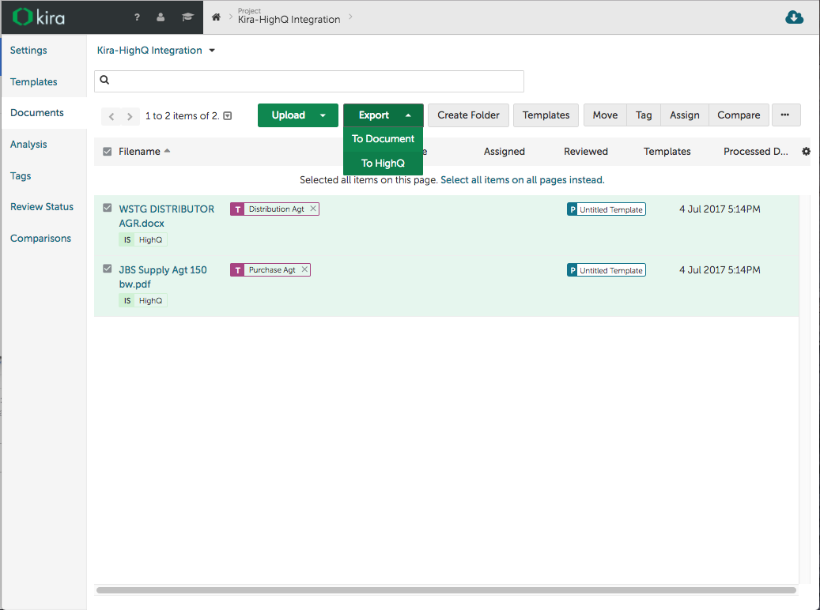Click the horizontal scrollbar at bottom
820x610 pixels.
(x=446, y=590)
